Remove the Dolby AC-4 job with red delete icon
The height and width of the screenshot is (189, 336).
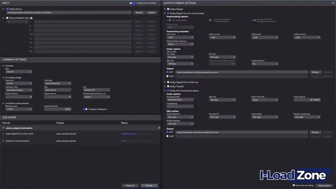(x=156, y=141)
